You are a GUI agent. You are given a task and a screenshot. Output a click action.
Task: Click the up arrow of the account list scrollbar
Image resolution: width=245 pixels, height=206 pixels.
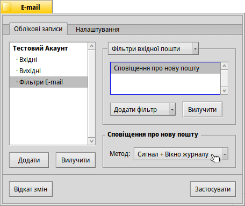(92, 46)
